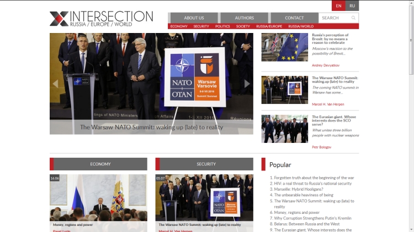Viewport: 414px width, 232px height.
Task: Open popular item HIV: a real threat
Action: pyautogui.click(x=313, y=184)
